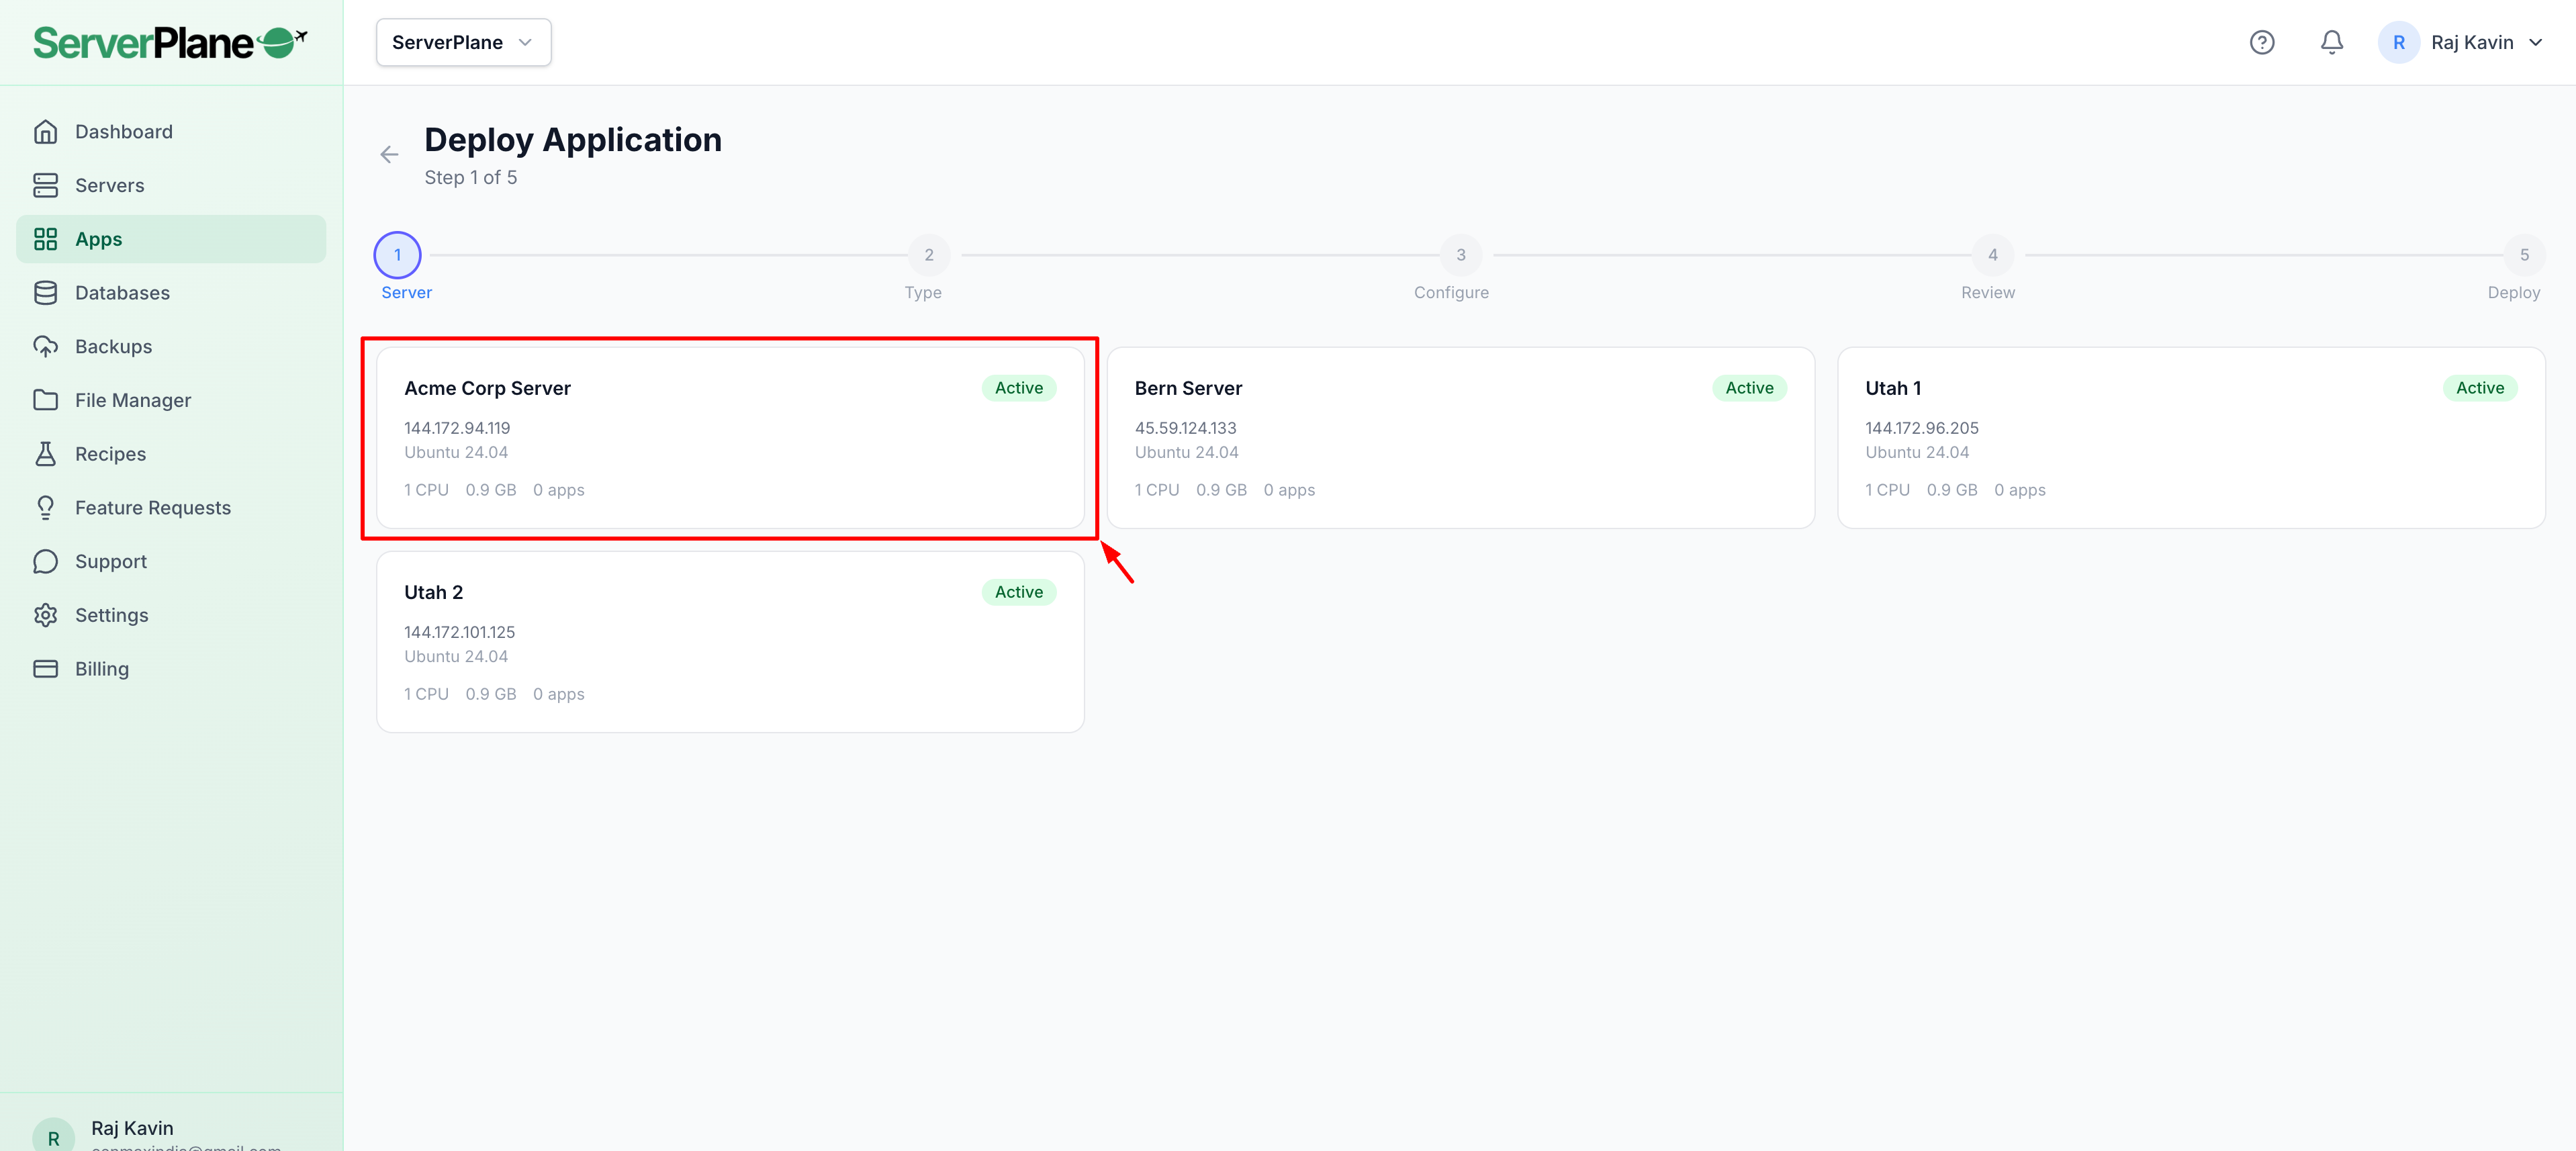Image resolution: width=2576 pixels, height=1151 pixels.
Task: Click the File Manager folder icon
Action: [45, 400]
